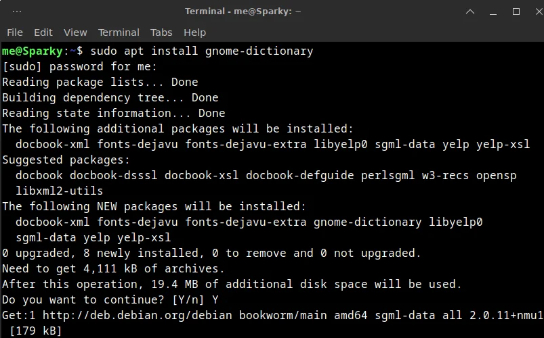Open the File menu
The image size is (544, 338).
(15, 32)
